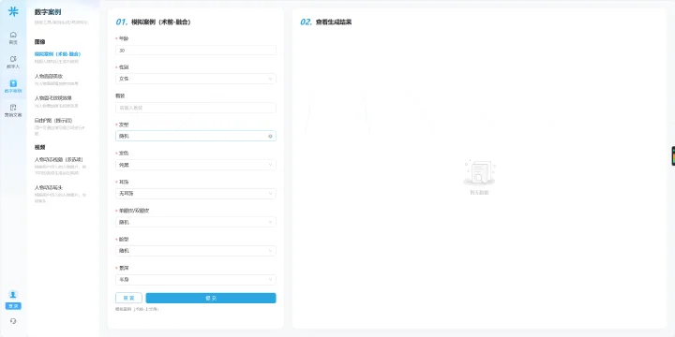The height and width of the screenshot is (337, 675).
Task: Select 模拟案例（术前-融合） in the side menu
Action: [x=58, y=54]
